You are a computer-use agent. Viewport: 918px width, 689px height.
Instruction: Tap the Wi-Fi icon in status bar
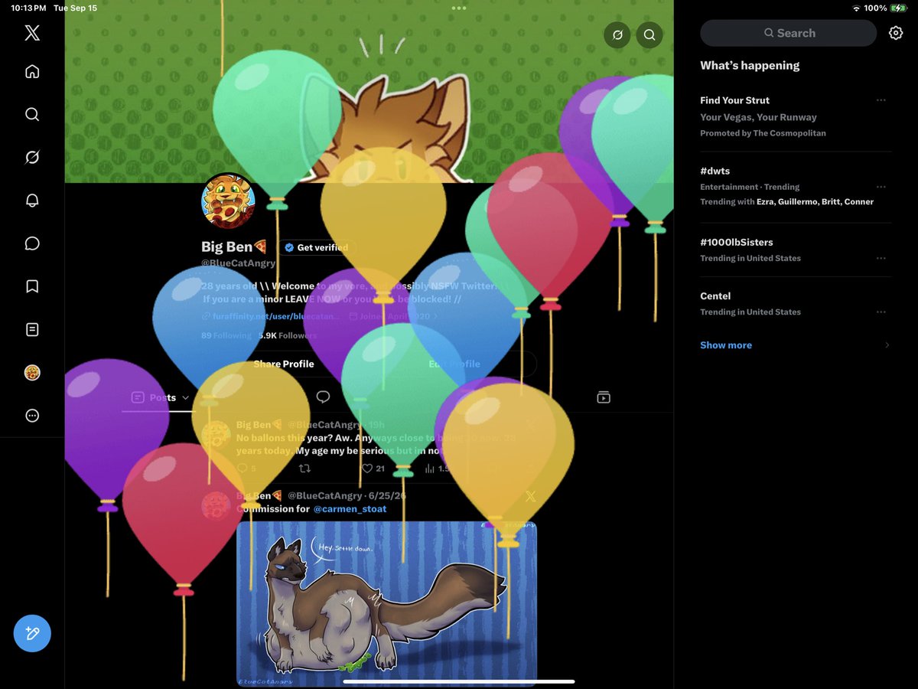click(856, 8)
